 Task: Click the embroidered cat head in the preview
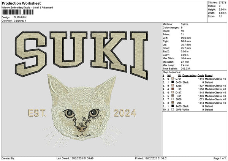click(x=82, y=107)
